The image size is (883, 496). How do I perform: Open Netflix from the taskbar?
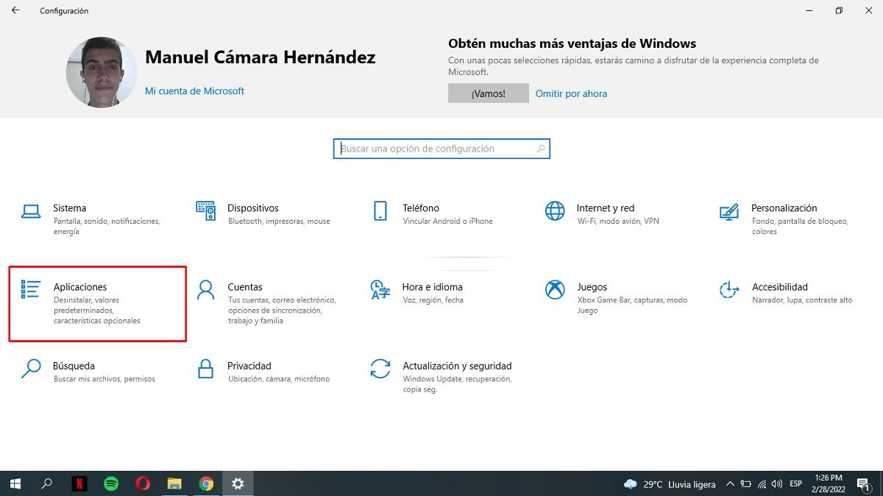(79, 483)
